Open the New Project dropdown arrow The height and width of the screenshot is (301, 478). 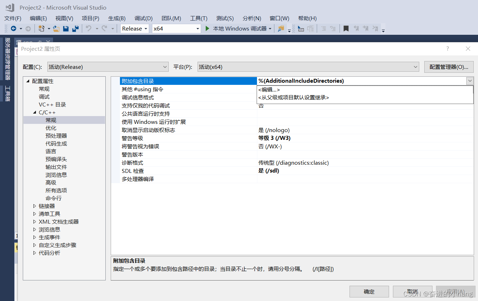49,29
